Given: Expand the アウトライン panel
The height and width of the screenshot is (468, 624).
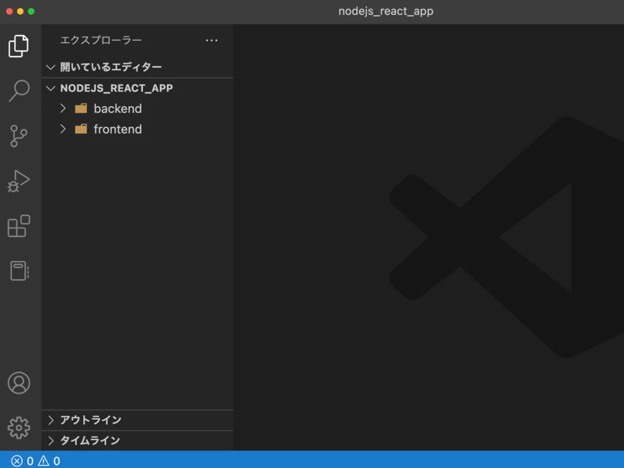Looking at the screenshot, I should [51, 420].
